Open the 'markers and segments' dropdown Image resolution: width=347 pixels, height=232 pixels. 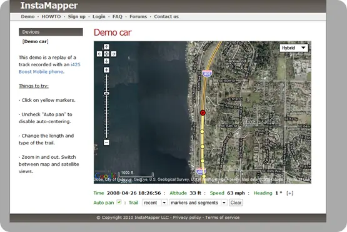(x=198, y=203)
